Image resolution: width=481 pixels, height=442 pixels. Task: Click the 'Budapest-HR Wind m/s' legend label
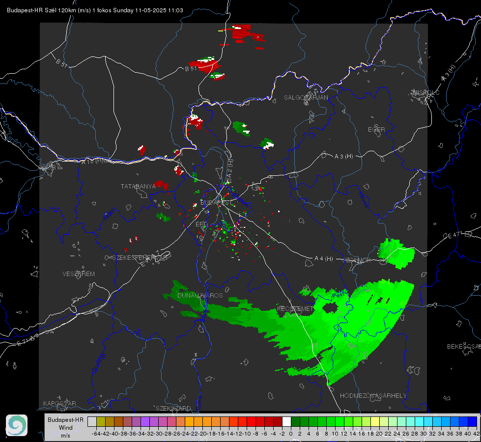66,427
